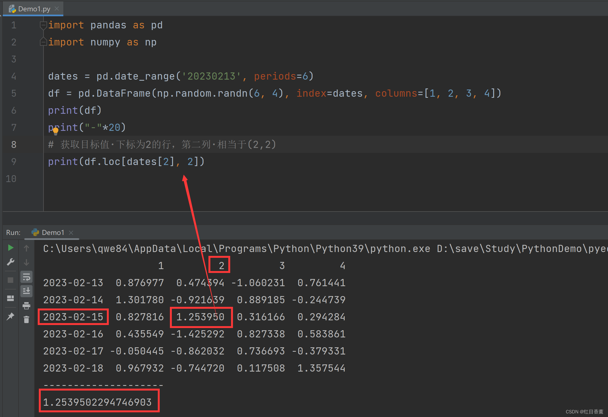Open run configuration wrench settings
608x417 pixels.
click(x=10, y=262)
